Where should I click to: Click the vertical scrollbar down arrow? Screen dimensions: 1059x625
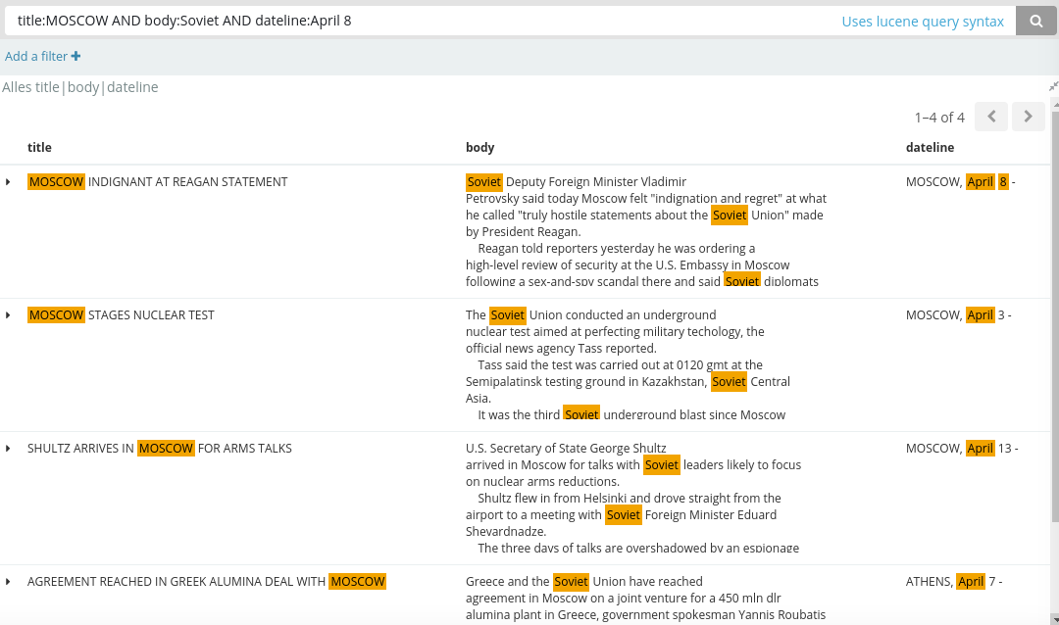(x=1055, y=619)
